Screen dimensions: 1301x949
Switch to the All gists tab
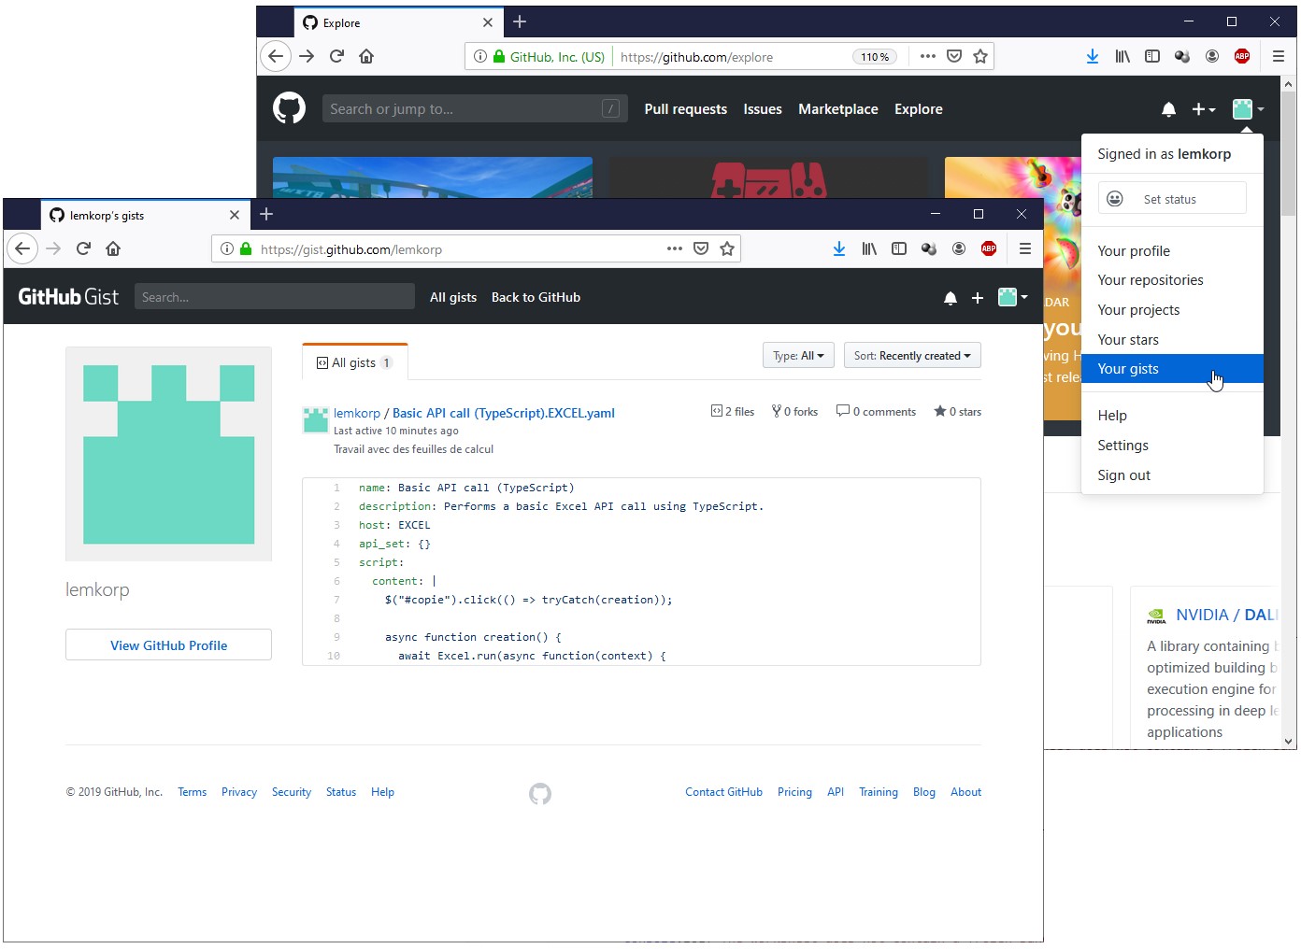coord(354,362)
